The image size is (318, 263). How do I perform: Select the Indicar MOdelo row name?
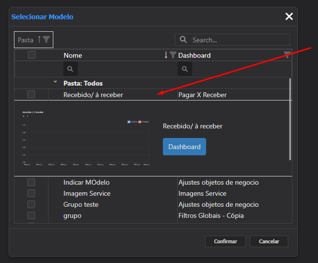pyautogui.click(x=86, y=182)
